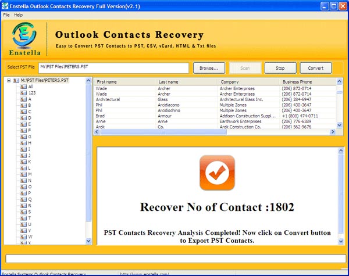
Task: Select the 'W' folder in tree
Action: tap(30, 236)
